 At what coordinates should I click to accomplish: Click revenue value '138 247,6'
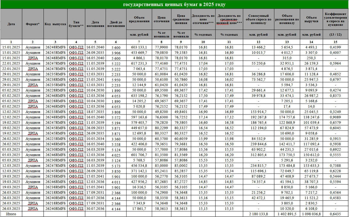click(311, 117)
